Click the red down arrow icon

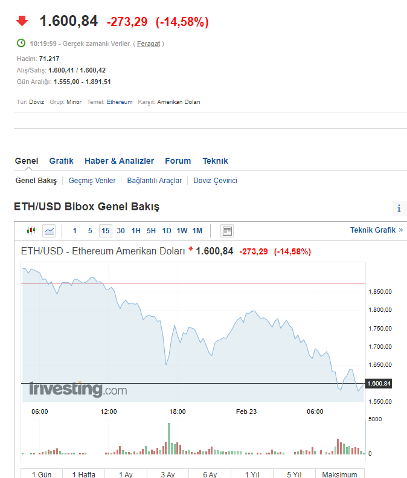(x=22, y=21)
